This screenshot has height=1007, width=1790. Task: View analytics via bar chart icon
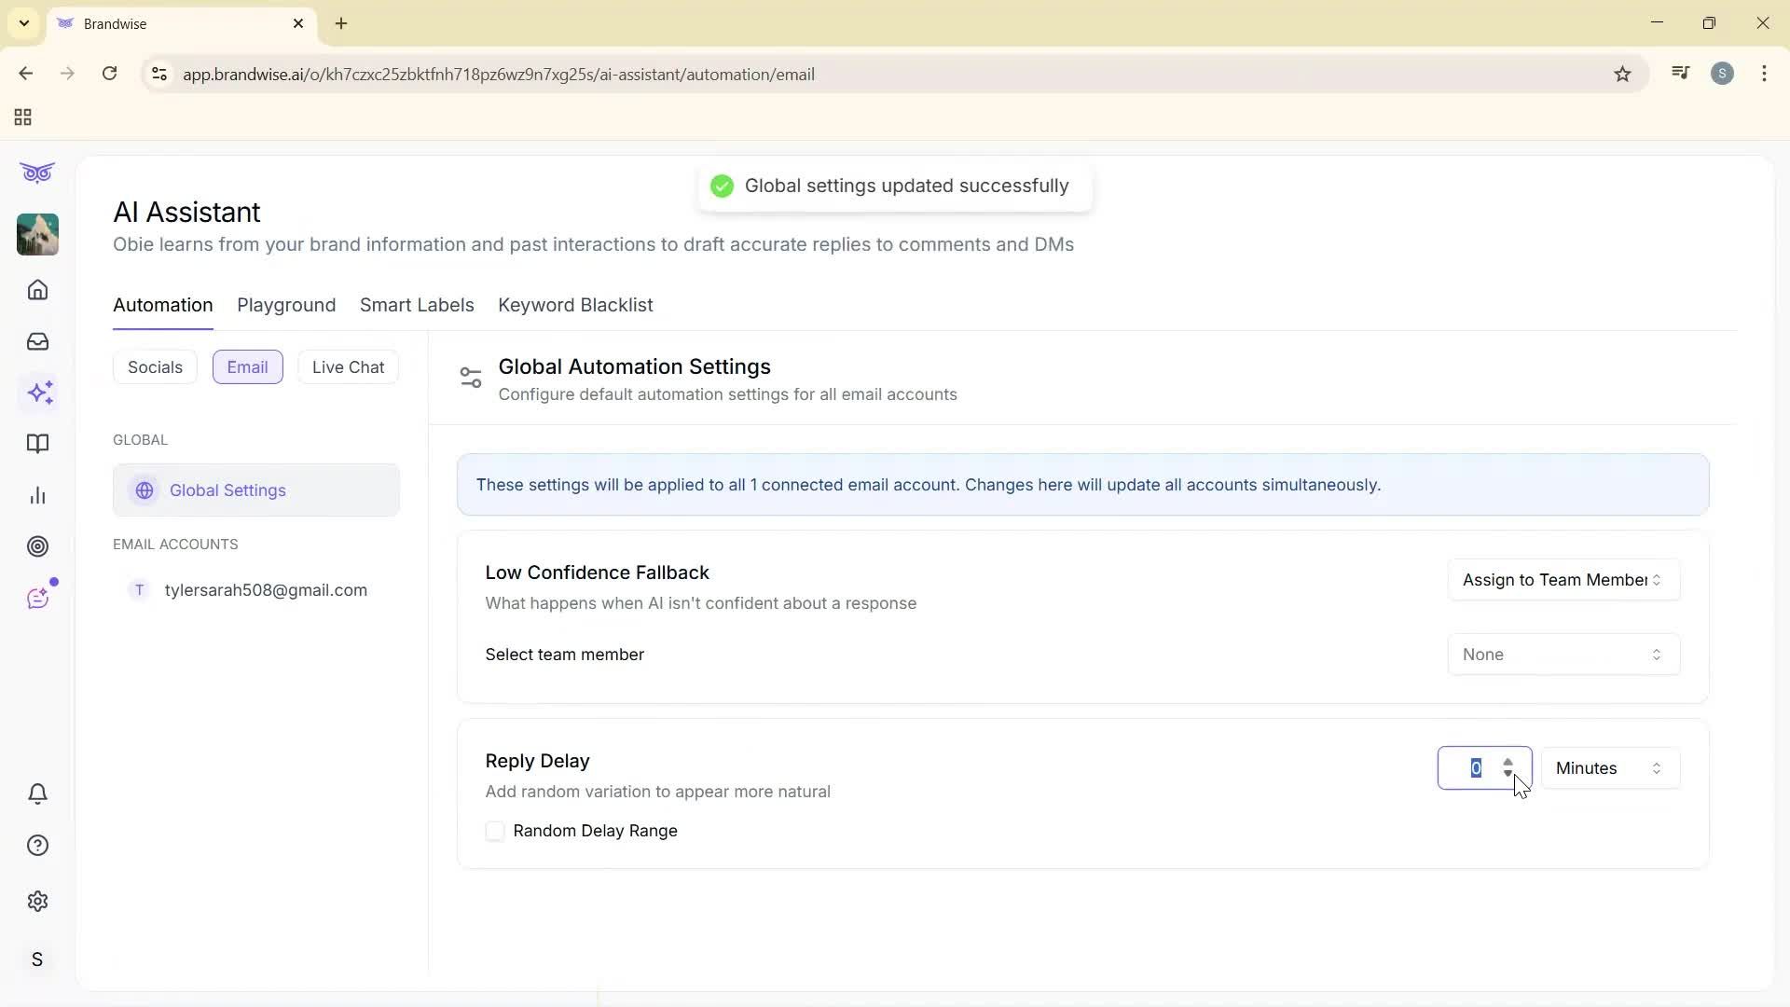(37, 495)
